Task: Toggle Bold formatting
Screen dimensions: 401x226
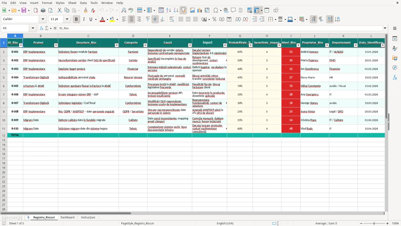Action: pos(76,19)
